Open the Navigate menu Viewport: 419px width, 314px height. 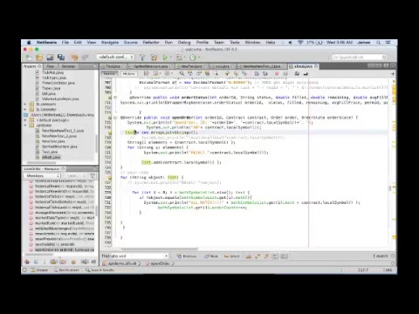[110, 43]
